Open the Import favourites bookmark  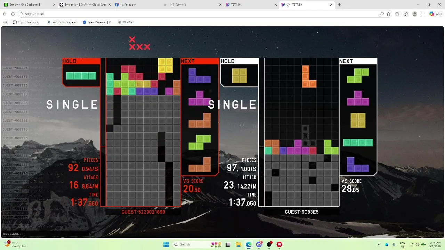(x=26, y=22)
